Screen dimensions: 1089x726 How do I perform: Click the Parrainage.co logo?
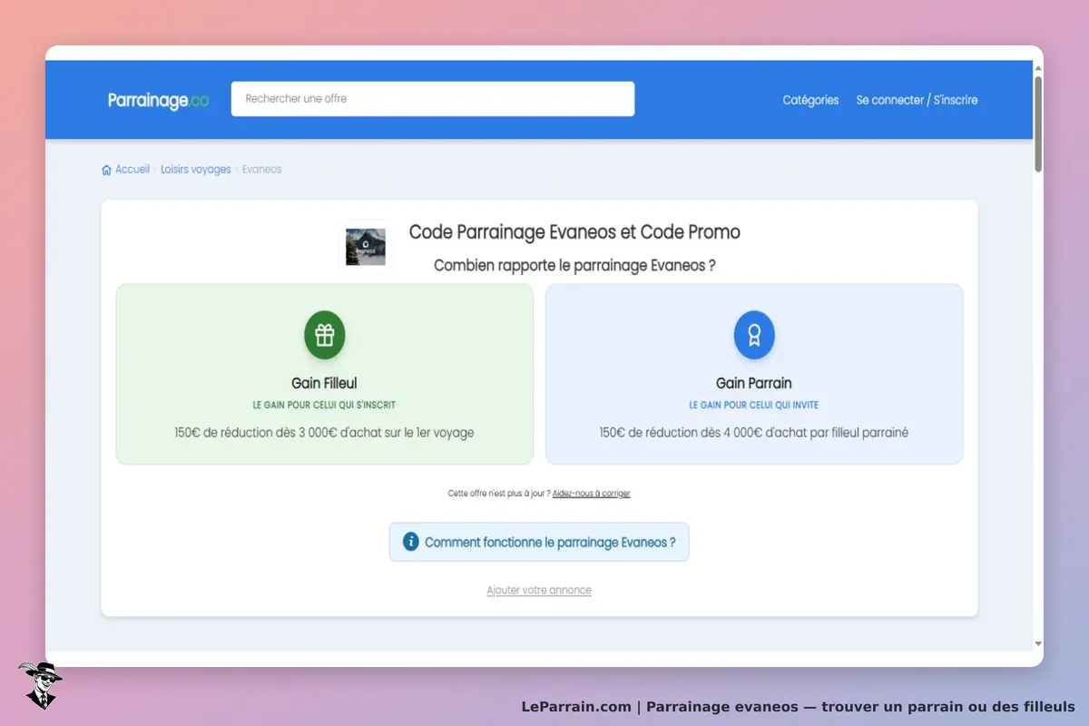158,101
